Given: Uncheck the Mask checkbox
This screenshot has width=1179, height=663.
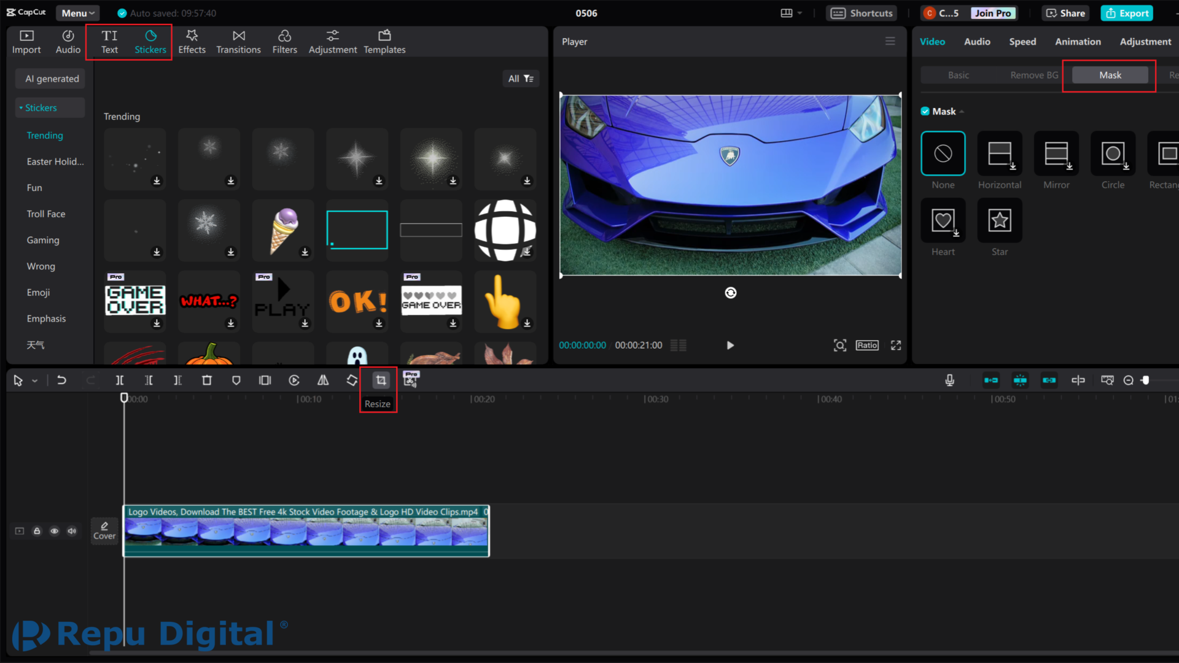Looking at the screenshot, I should coord(925,111).
